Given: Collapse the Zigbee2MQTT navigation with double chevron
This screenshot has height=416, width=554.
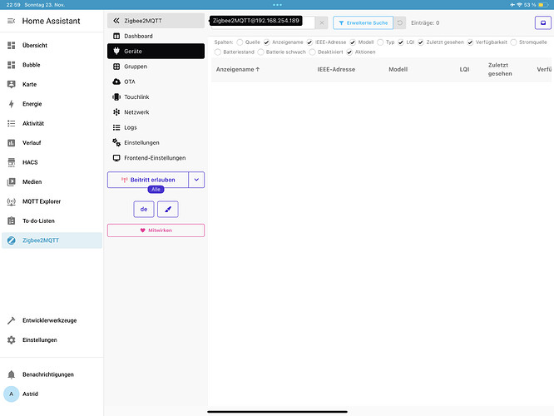Looking at the screenshot, I should [x=116, y=21].
